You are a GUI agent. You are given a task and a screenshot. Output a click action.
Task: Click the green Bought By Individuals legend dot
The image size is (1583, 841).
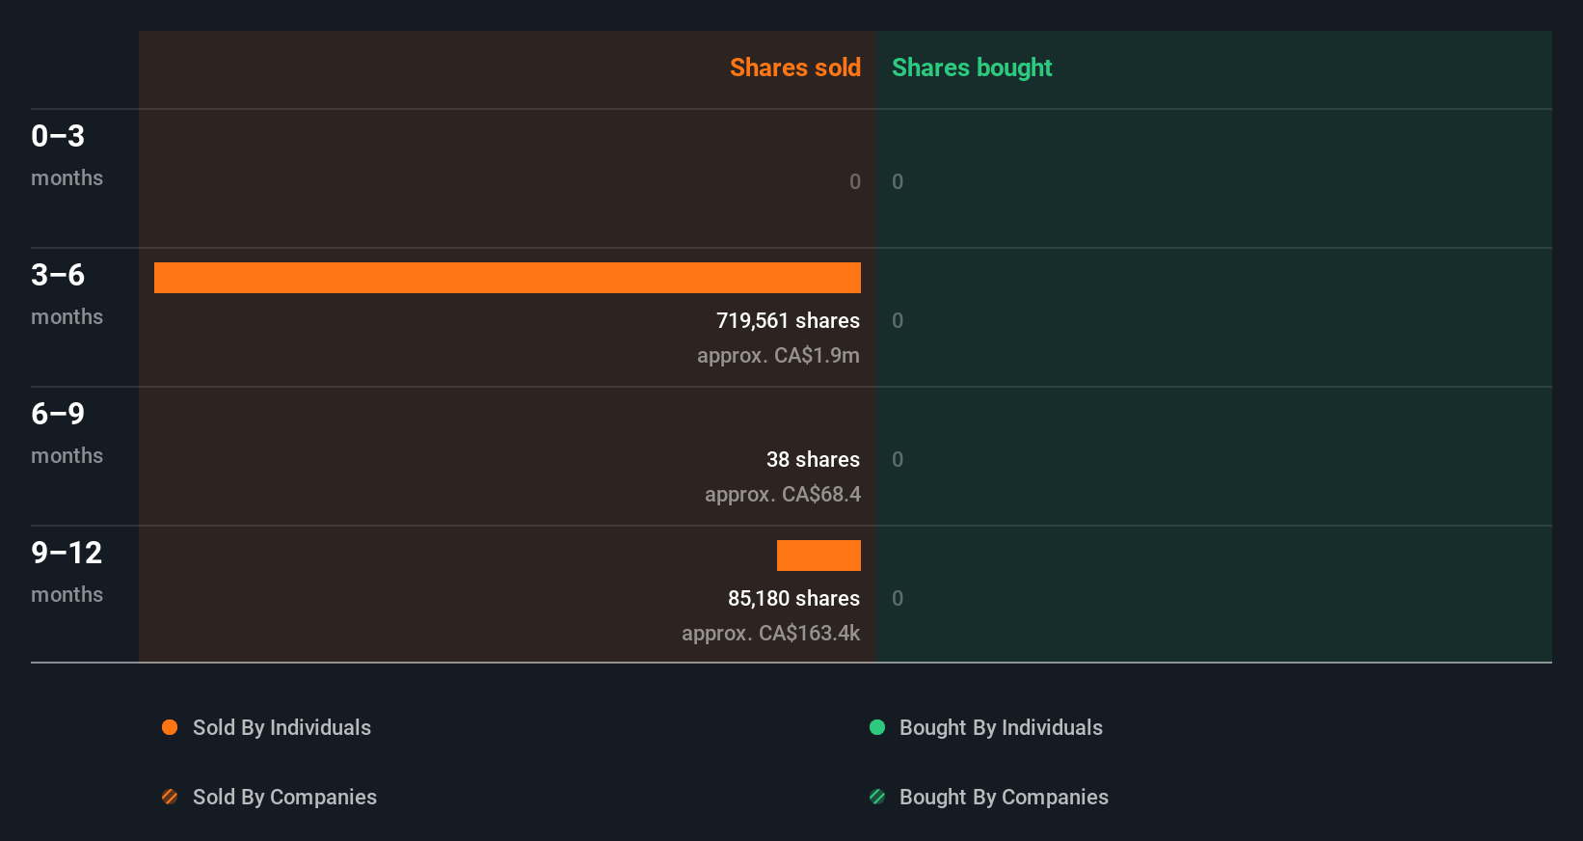[x=877, y=727]
